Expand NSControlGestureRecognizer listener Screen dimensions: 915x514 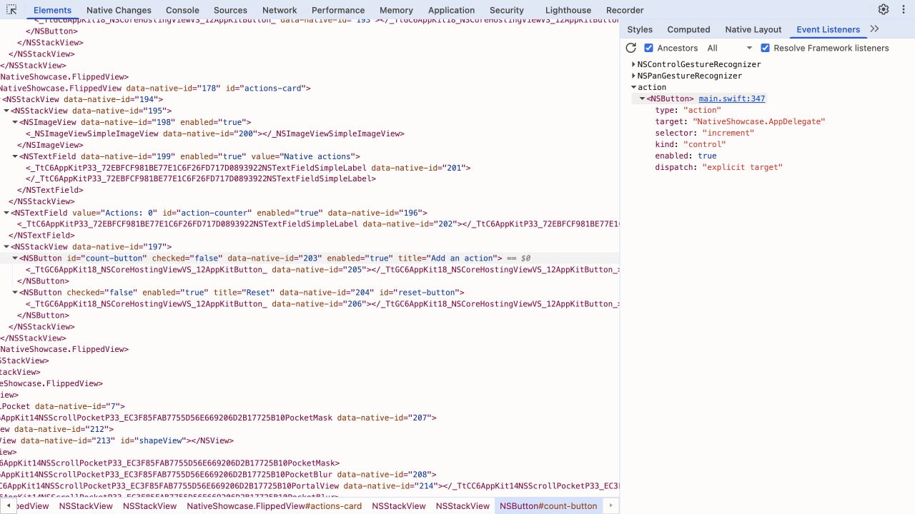[x=633, y=64]
